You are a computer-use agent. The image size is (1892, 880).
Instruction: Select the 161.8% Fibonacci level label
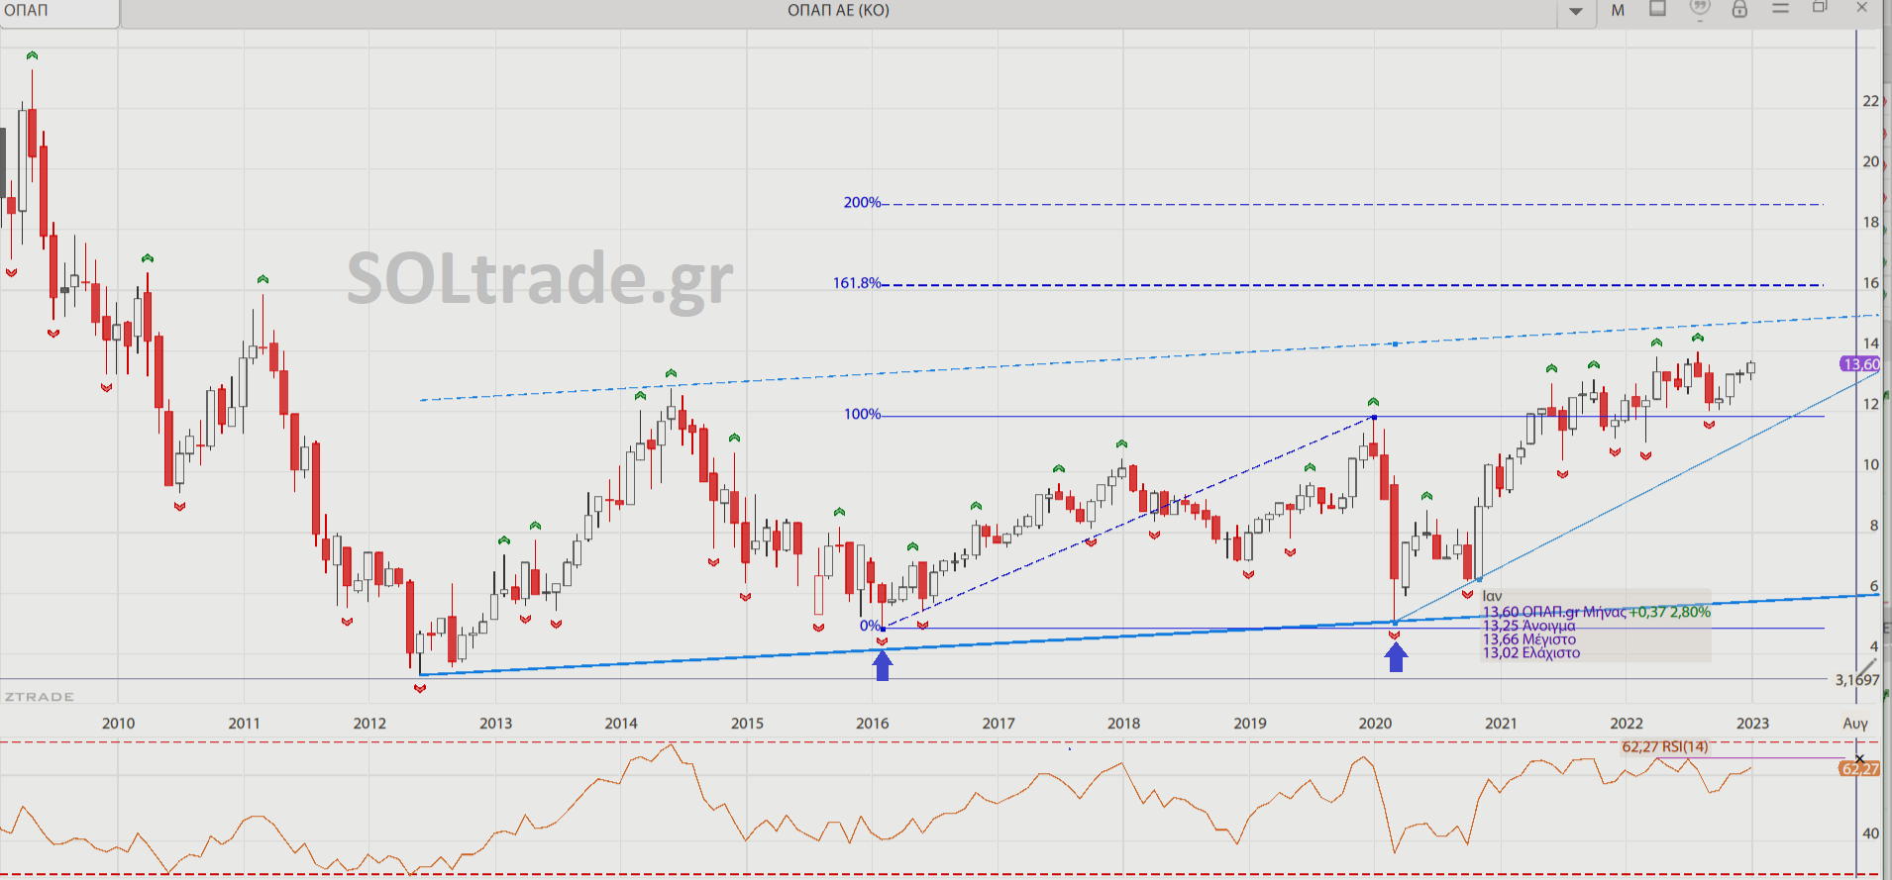856,283
